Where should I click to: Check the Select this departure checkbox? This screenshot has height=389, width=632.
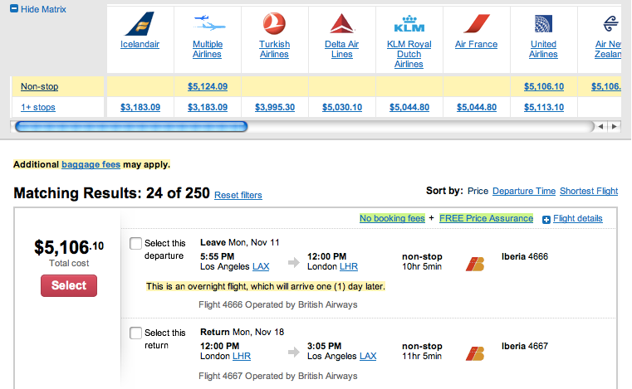136,244
